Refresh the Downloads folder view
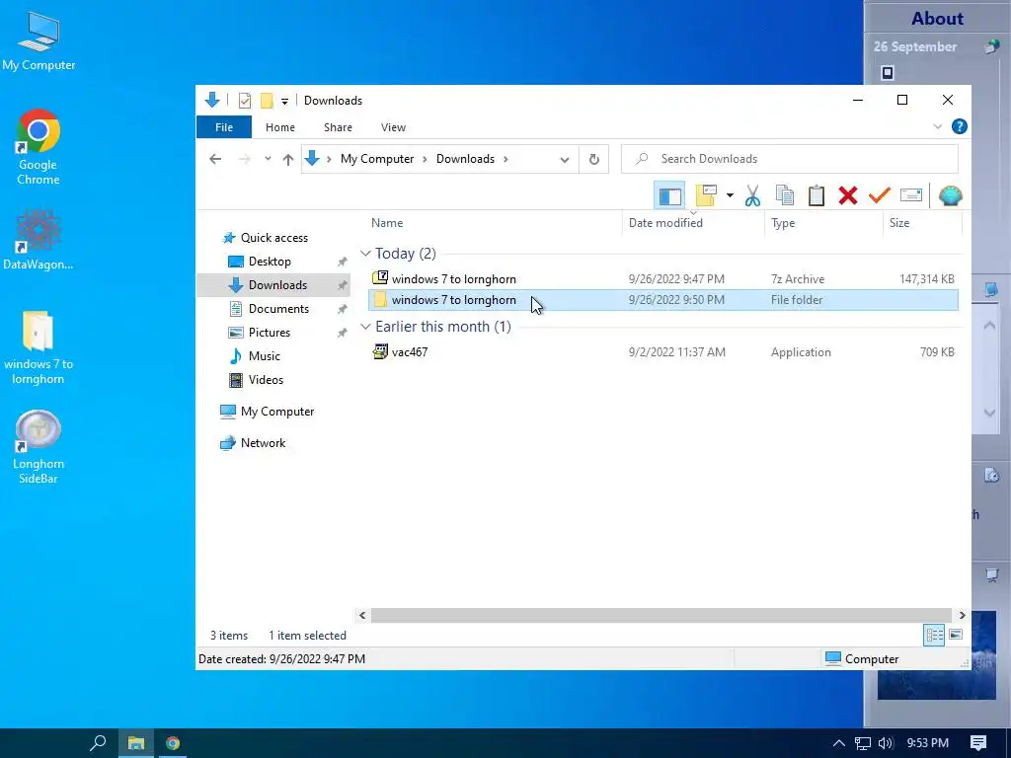1011x758 pixels. 593,159
